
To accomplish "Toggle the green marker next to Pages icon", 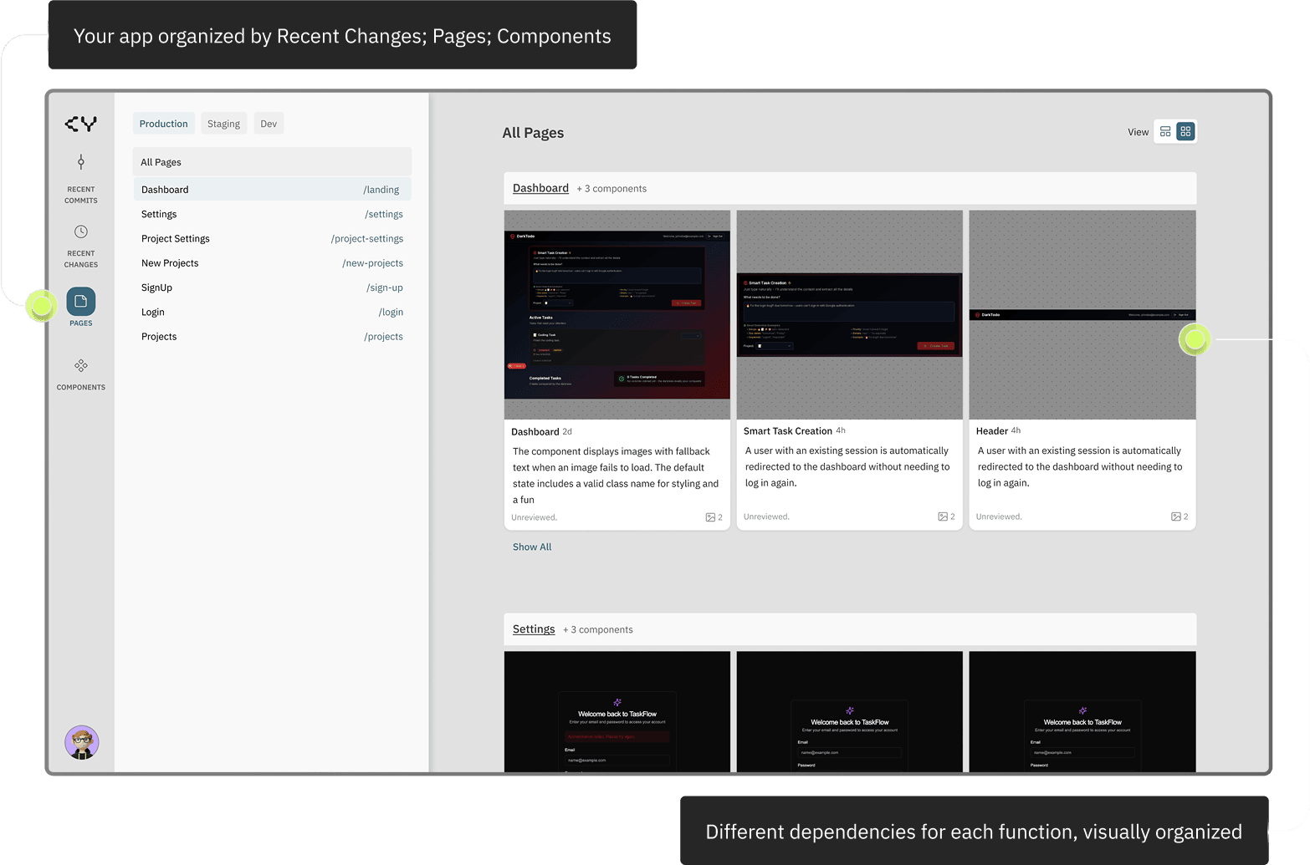I will [x=41, y=307].
